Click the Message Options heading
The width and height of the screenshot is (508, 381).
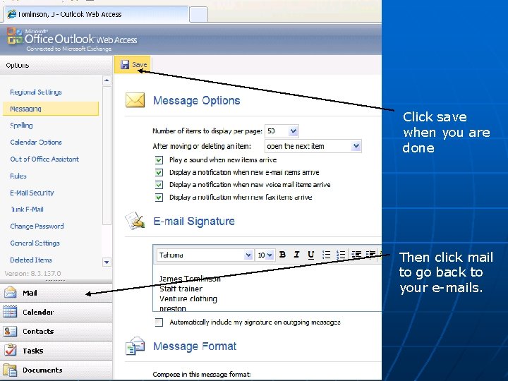coord(197,100)
